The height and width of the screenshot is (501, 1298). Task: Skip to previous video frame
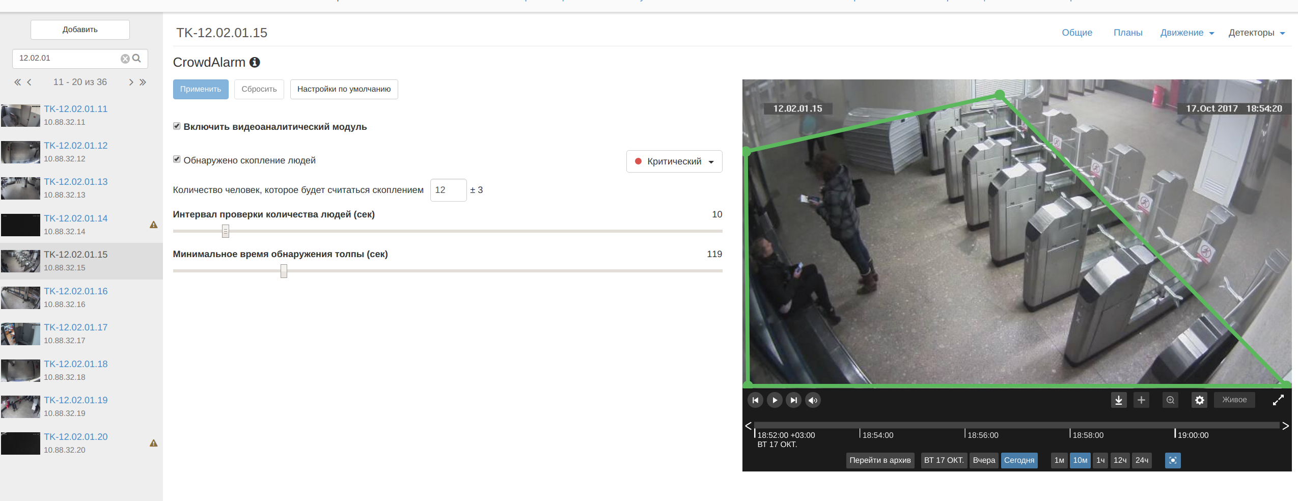tap(755, 400)
